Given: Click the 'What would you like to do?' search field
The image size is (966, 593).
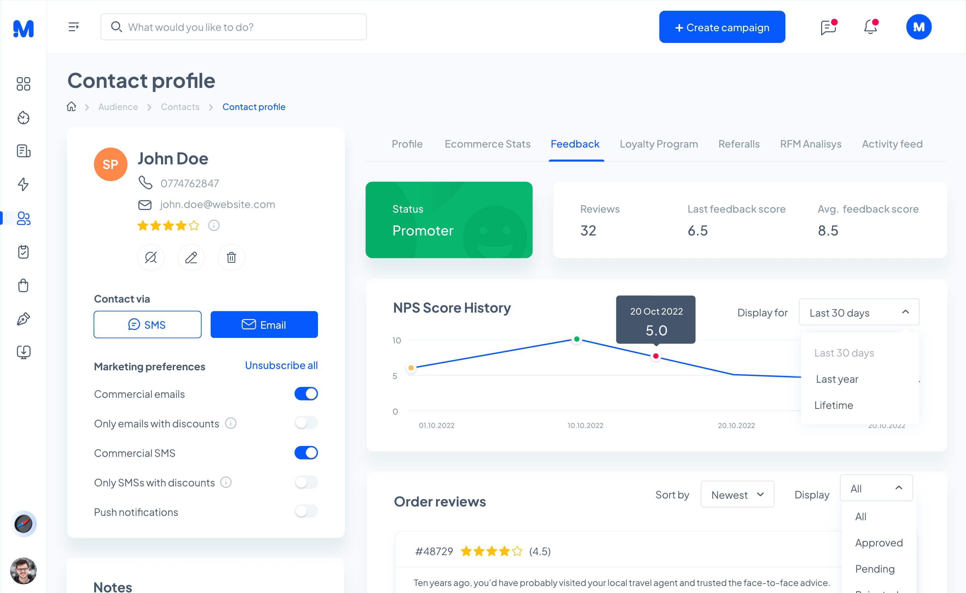Looking at the screenshot, I should (234, 27).
